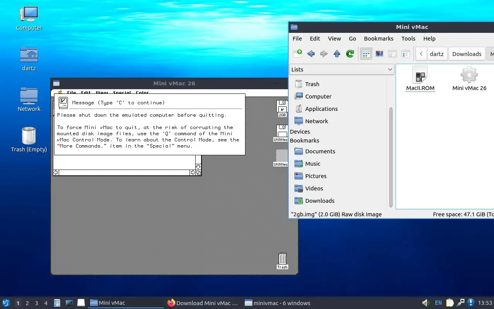Screen dimensions: 494x309
Task: Click the emulated Mac Trash icon
Action: tap(282, 261)
